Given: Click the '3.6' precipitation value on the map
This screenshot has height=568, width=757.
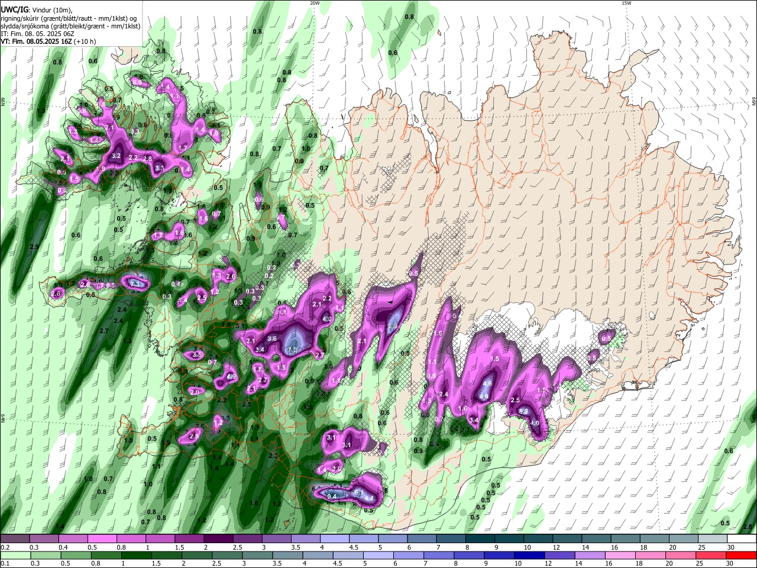Looking at the screenshot, I should click(272, 338).
